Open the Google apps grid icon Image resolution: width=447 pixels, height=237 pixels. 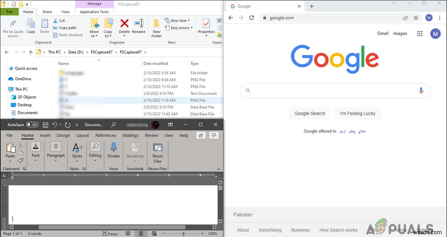tap(420, 34)
